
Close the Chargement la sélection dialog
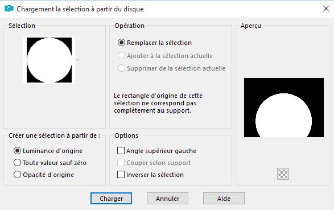pos(326,9)
